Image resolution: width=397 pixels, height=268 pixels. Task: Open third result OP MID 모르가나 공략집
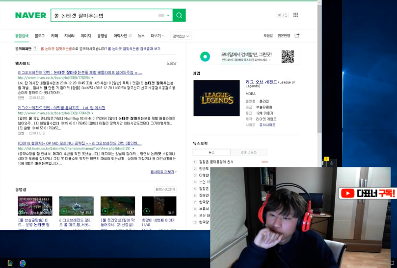(x=80, y=144)
